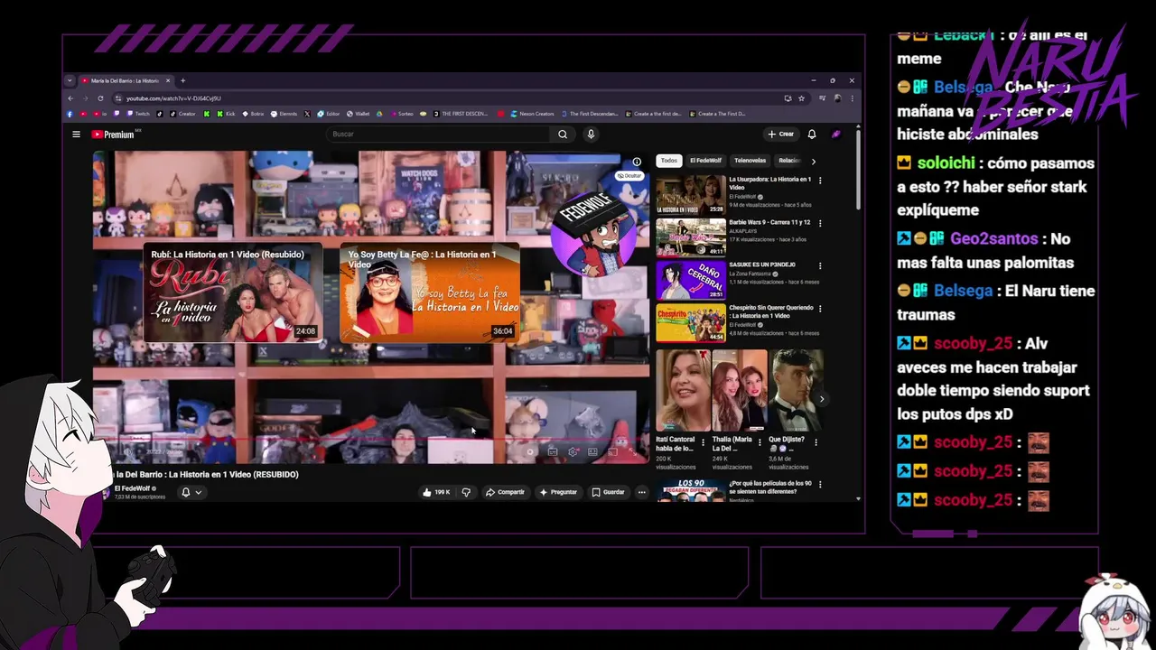1156x650 pixels.
Task: Reload the page in the browser
Action: click(x=100, y=98)
